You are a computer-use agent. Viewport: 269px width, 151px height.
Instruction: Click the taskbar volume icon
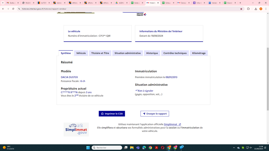pos(251,148)
